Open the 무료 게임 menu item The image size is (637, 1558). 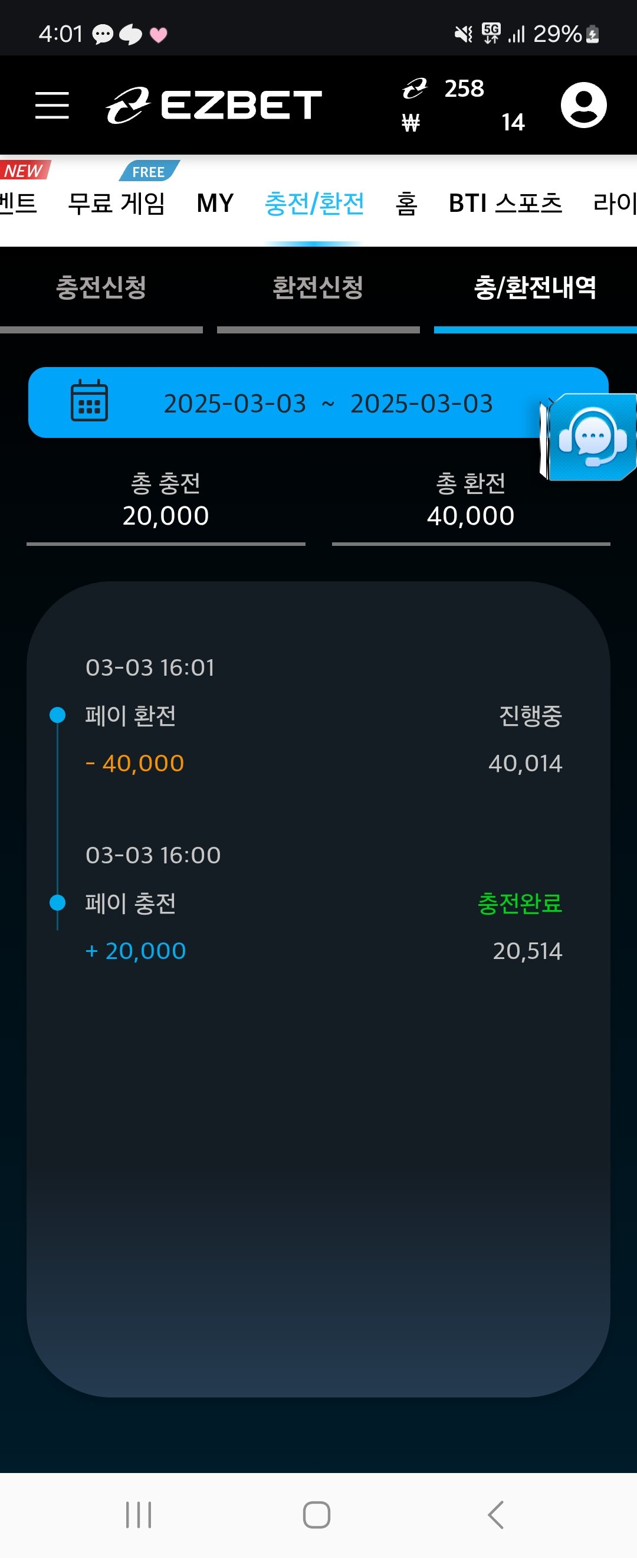(x=117, y=203)
